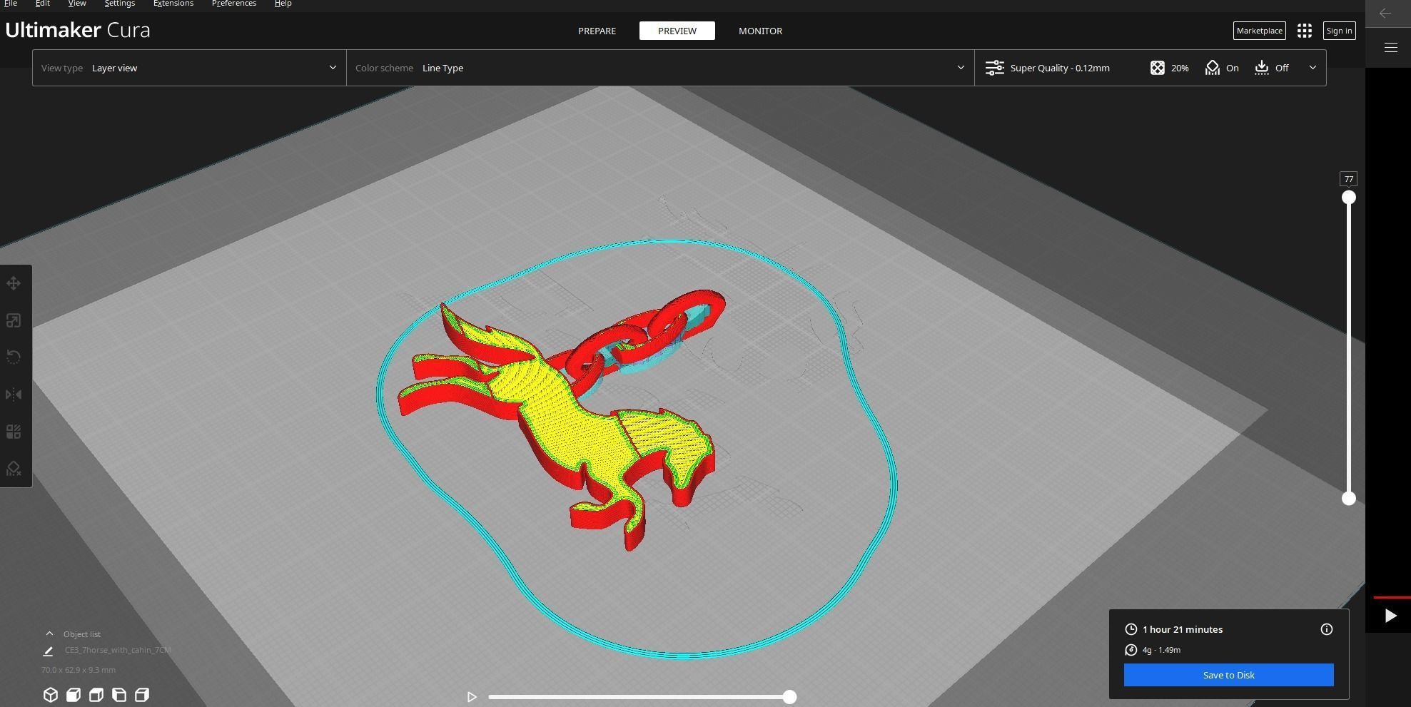The width and height of the screenshot is (1411, 707).
Task: Switch to left side camera view cube
Action: pos(118,695)
